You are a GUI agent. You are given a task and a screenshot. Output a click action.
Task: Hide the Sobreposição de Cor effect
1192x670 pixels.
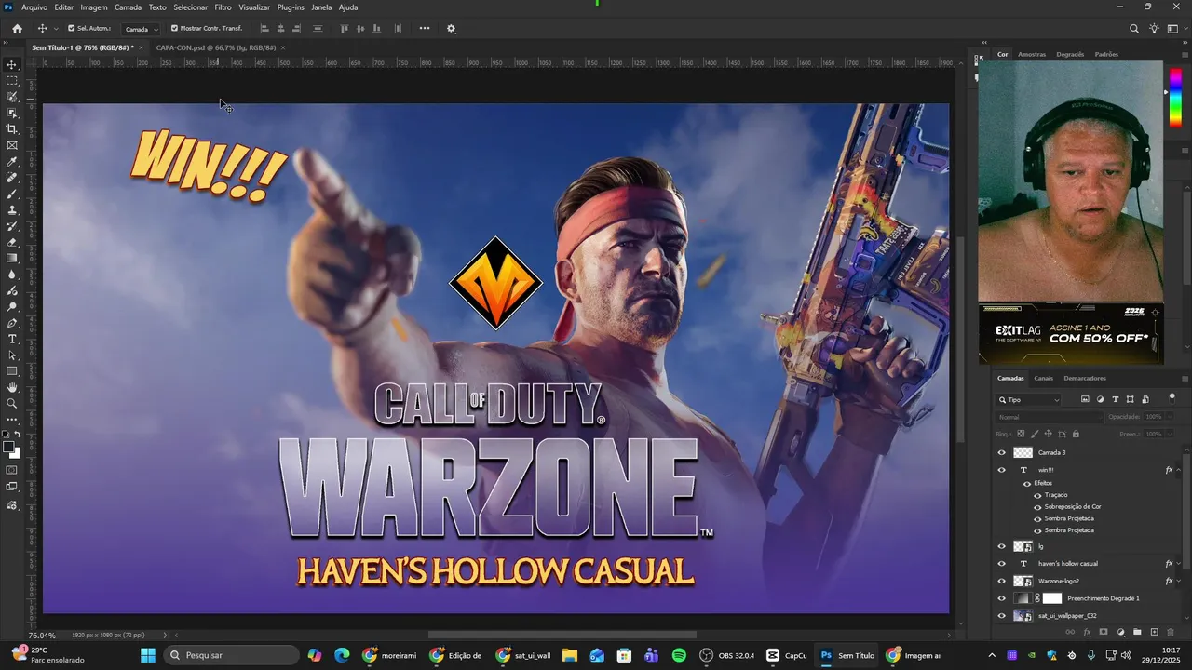coord(1037,507)
